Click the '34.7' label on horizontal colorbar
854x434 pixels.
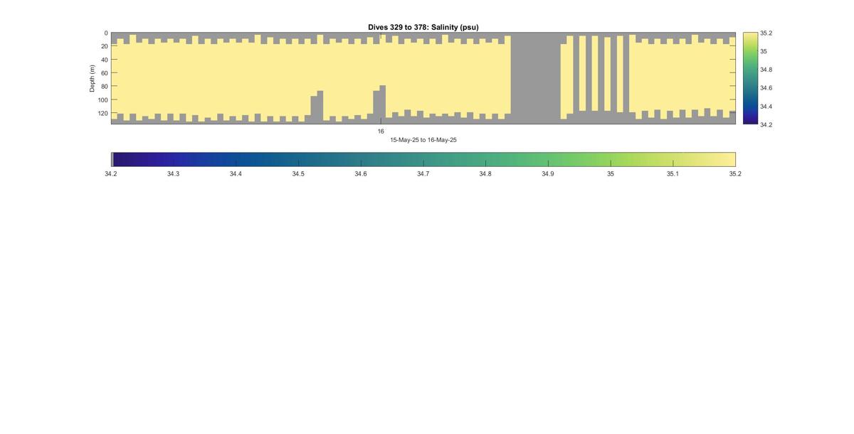tap(423, 174)
